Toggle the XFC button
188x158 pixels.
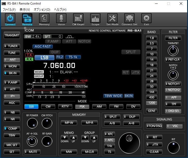click(110, 134)
